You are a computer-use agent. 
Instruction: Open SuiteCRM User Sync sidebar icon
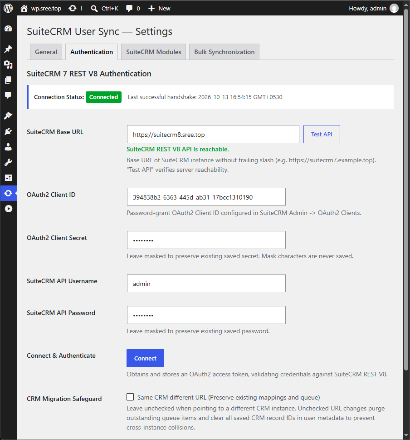point(8,193)
